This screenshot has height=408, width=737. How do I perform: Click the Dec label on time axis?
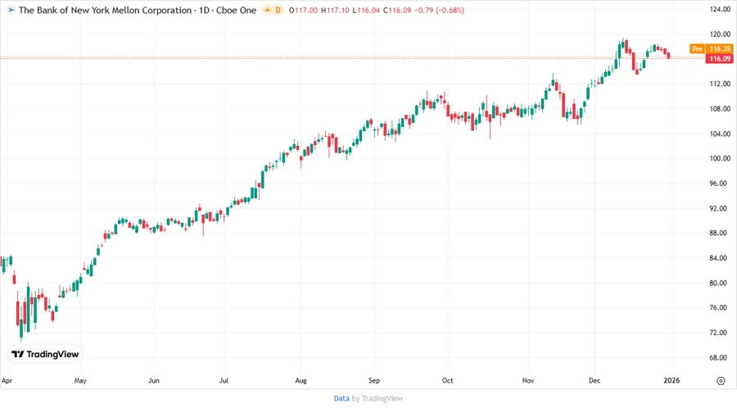[x=595, y=380]
